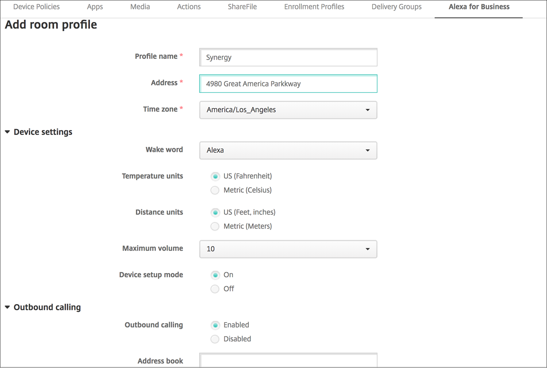This screenshot has height=368, width=547.
Task: Click the Address book input field
Action: (288, 360)
